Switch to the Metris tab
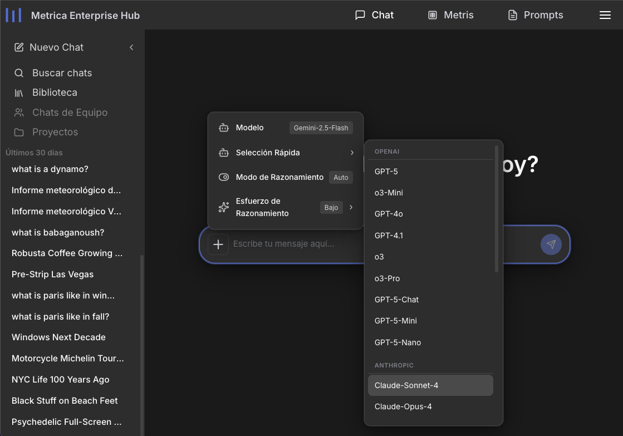Image resolution: width=623 pixels, height=436 pixels. [450, 15]
